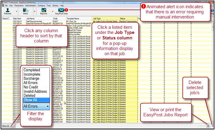Click the FERNSC B4 code cell
215x130 pixels.
pyautogui.click(x=58, y=65)
